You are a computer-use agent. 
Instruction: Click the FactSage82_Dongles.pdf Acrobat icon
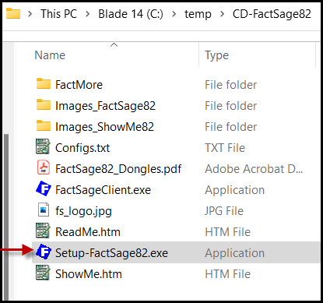coord(44,167)
